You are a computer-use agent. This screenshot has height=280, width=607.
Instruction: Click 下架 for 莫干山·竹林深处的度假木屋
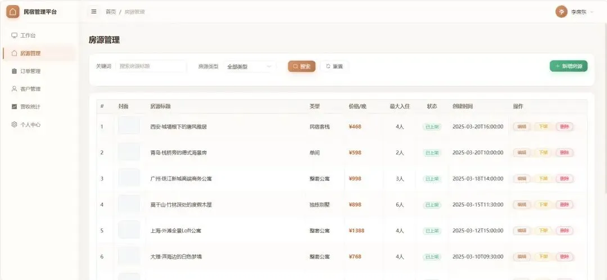pos(543,205)
